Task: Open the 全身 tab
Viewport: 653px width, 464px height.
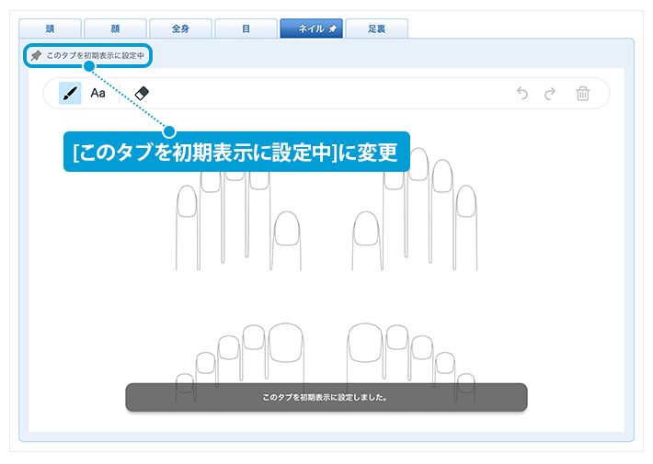Action: coord(179,29)
